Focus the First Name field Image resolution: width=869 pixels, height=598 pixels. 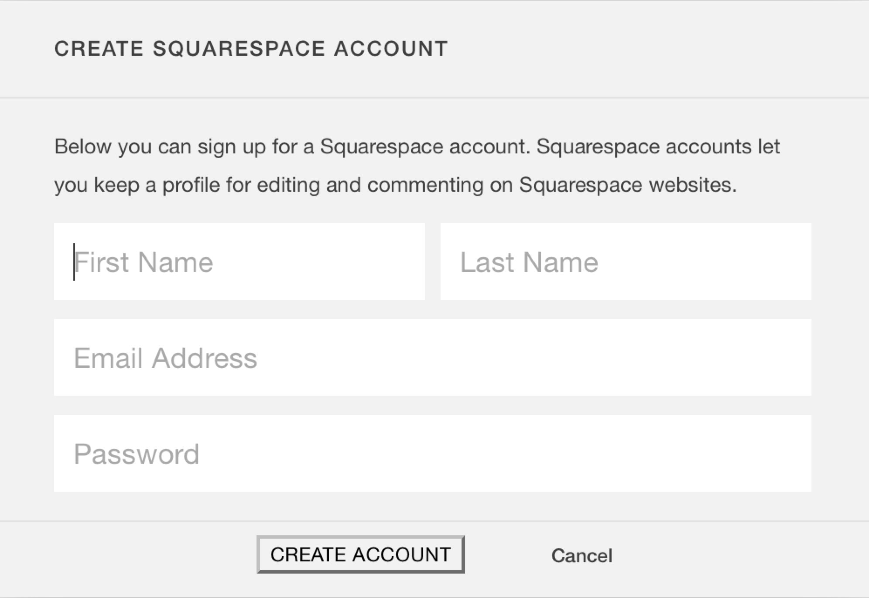pyautogui.click(x=239, y=262)
